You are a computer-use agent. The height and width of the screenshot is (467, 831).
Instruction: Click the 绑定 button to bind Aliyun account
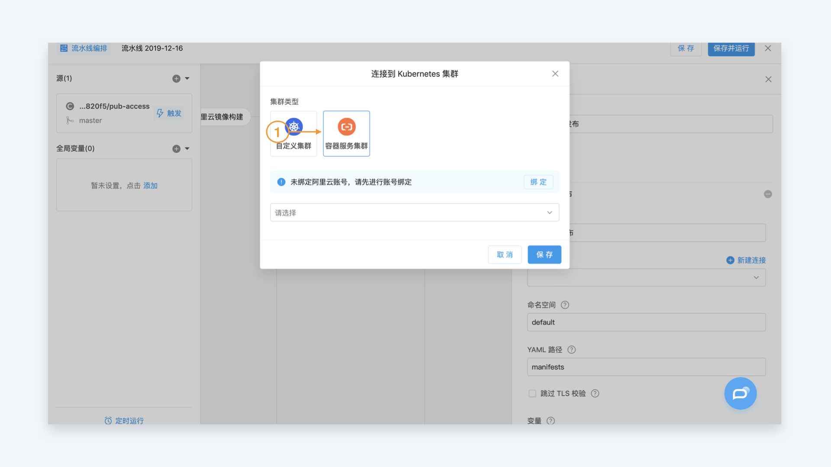(538, 182)
